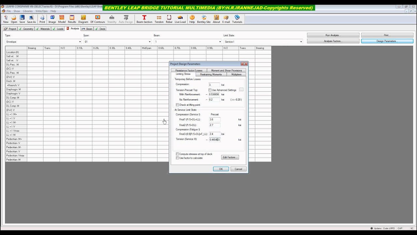
Task: Open the Rebar tool
Action: coord(169,19)
